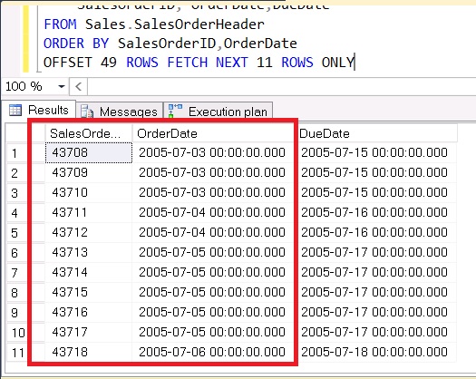Sort by SalesOrderID column header

coord(88,133)
